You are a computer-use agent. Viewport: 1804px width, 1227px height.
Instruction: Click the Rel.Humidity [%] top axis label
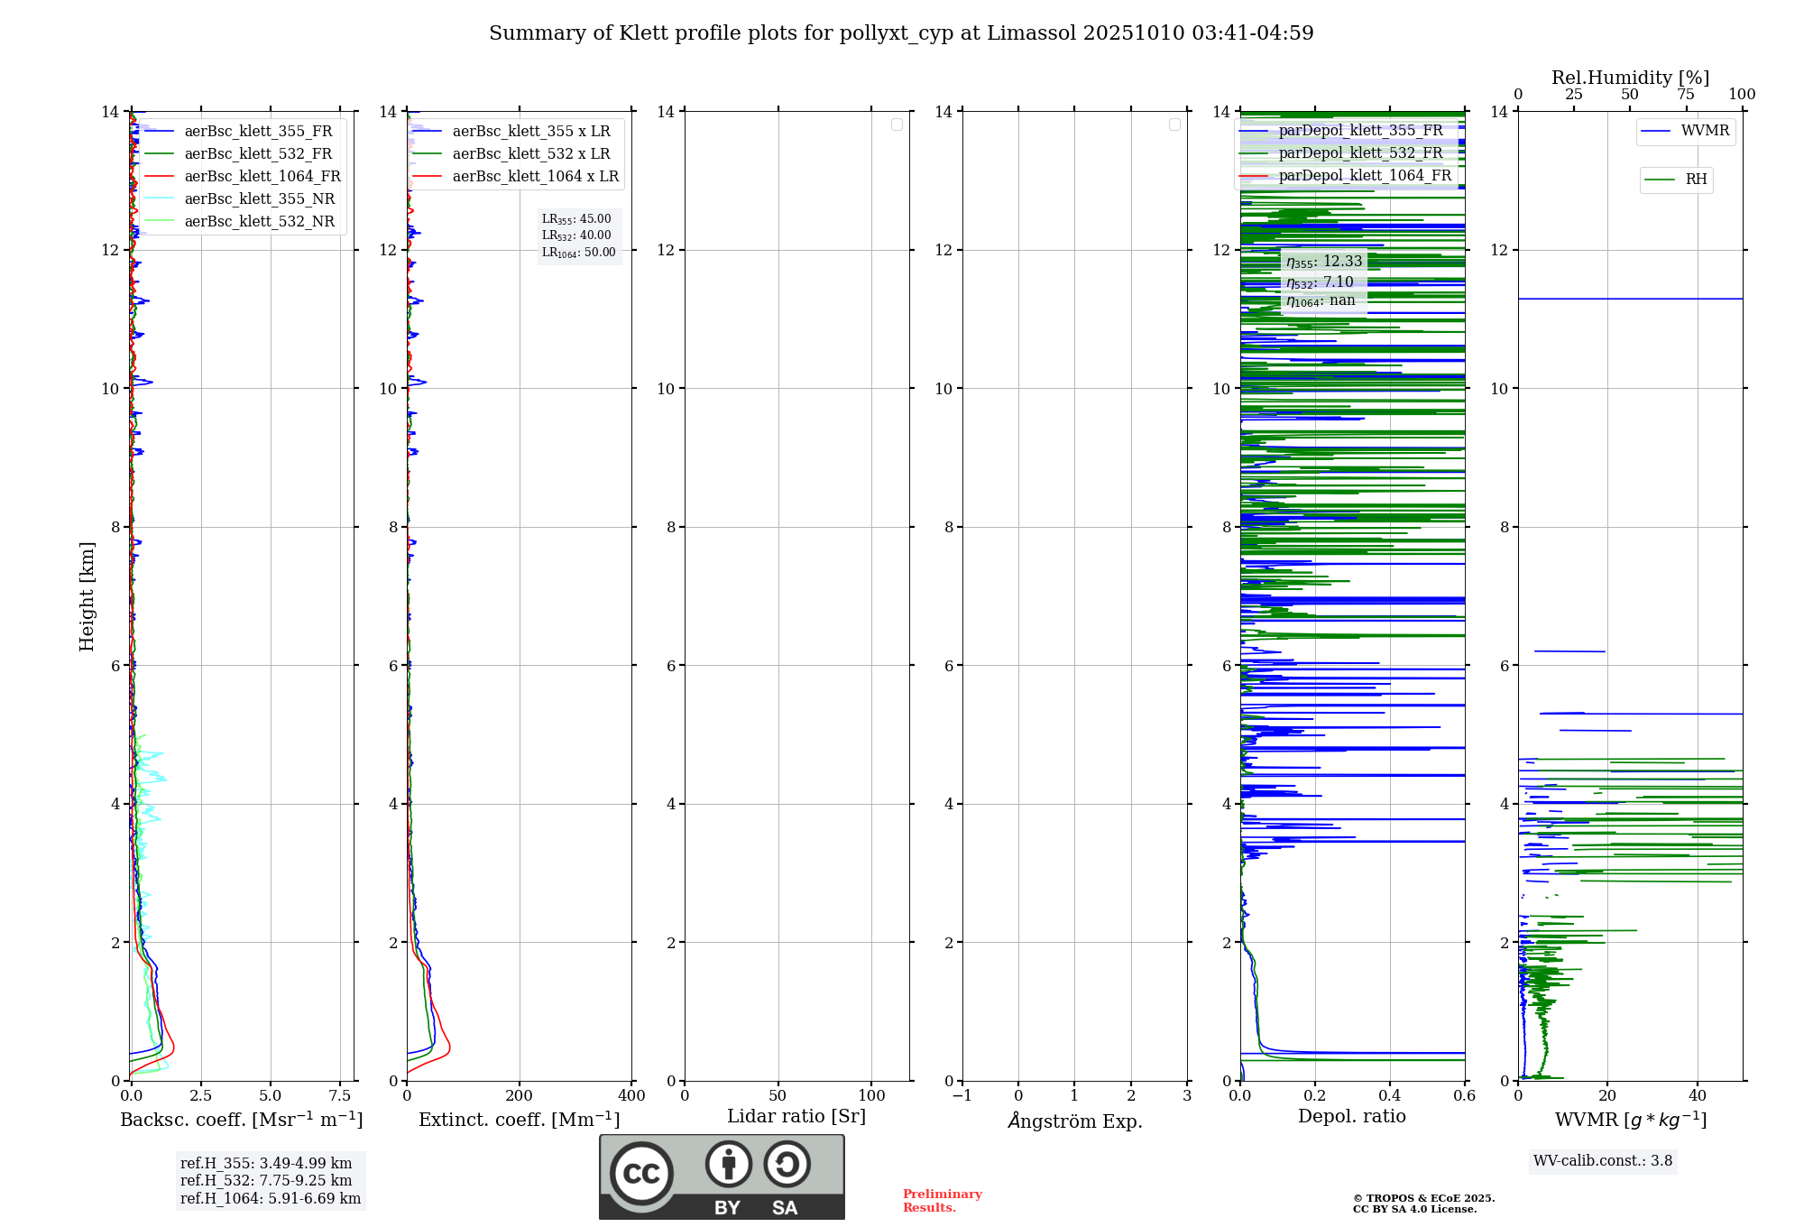tap(1630, 78)
